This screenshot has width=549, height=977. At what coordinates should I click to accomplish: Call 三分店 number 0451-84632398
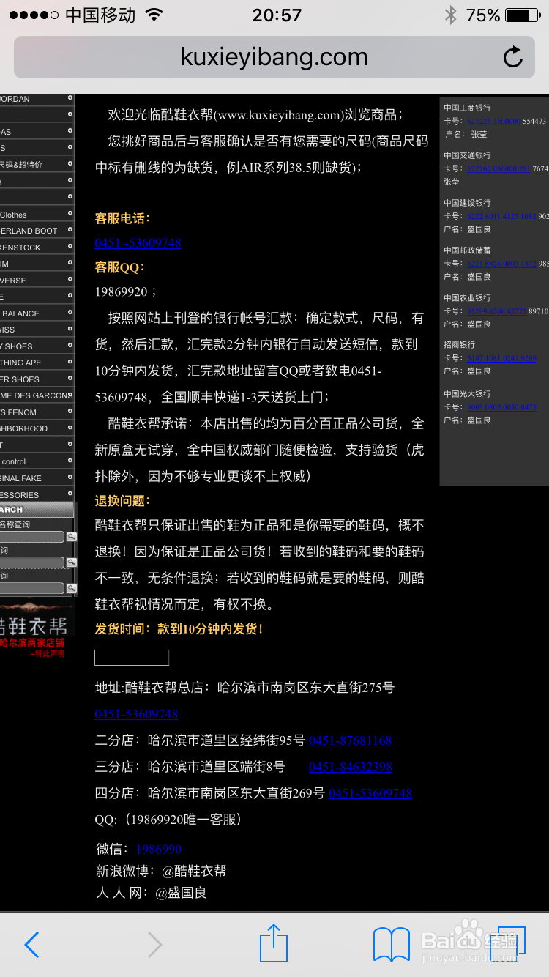click(x=351, y=767)
